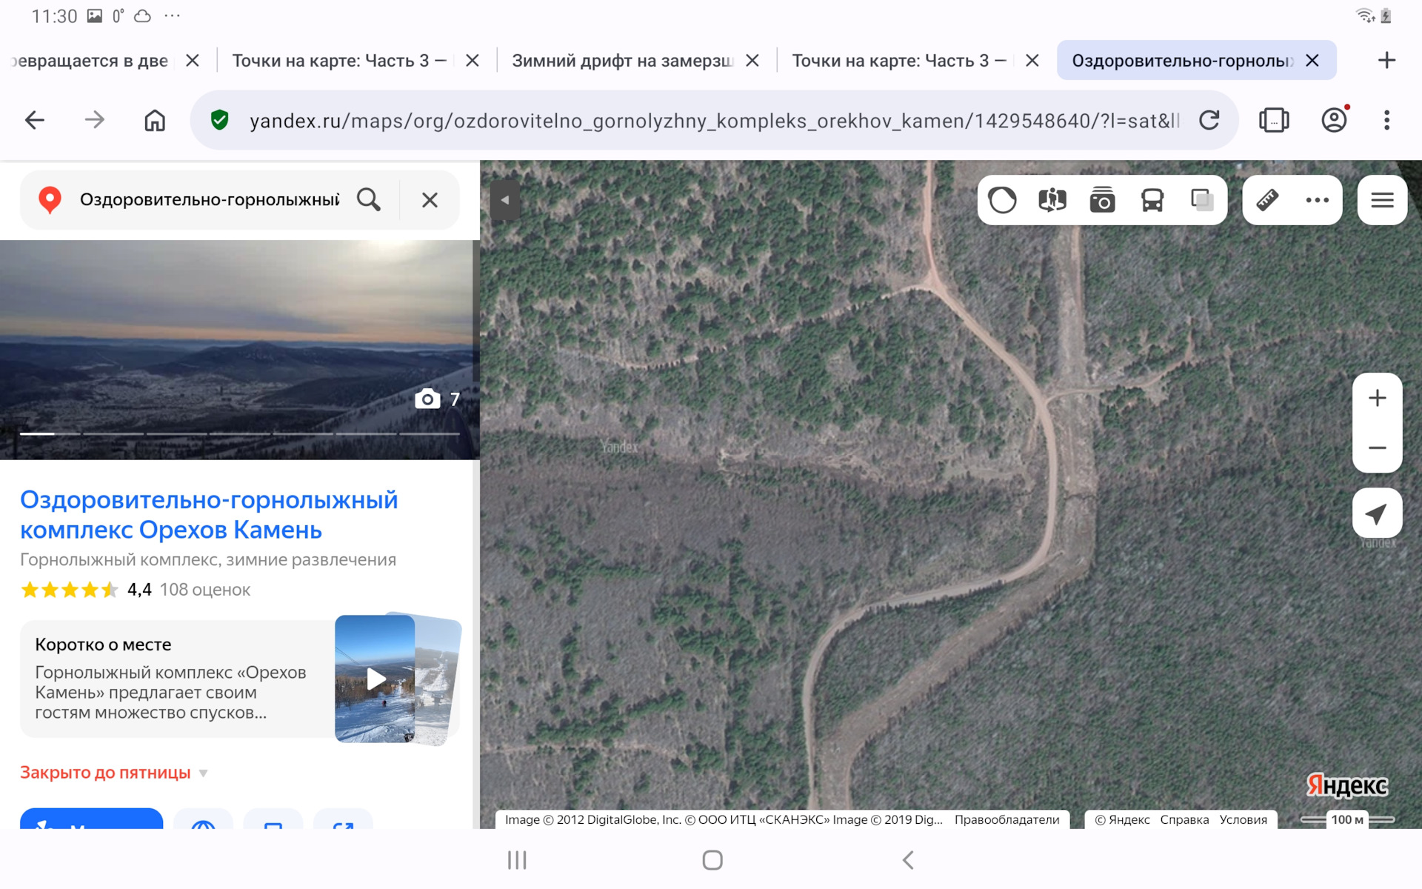Open the traffic layer icon in map toolbar

tap(1002, 200)
